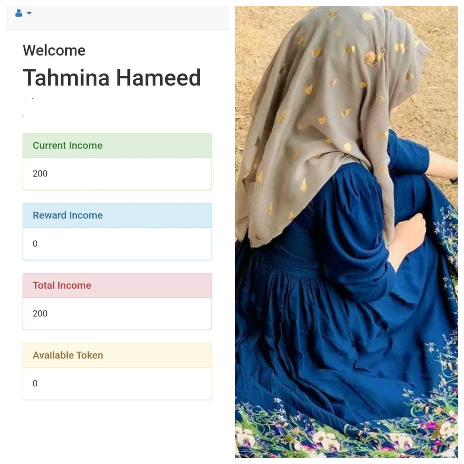Click the Available Token yellow header
Image resolution: width=464 pixels, height=464 pixels.
[x=117, y=355]
